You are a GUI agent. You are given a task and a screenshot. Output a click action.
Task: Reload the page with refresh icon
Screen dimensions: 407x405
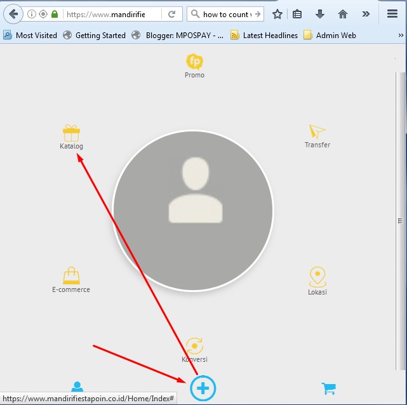point(171,14)
